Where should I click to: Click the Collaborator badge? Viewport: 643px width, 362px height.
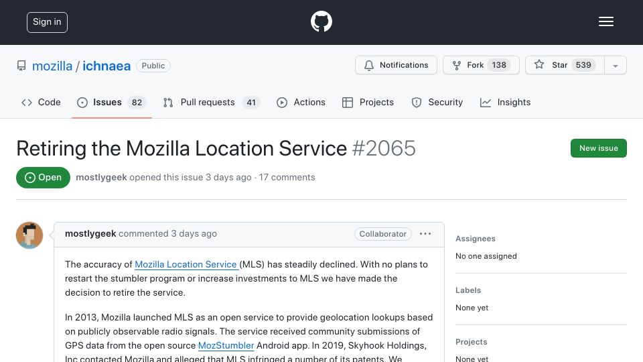click(383, 234)
